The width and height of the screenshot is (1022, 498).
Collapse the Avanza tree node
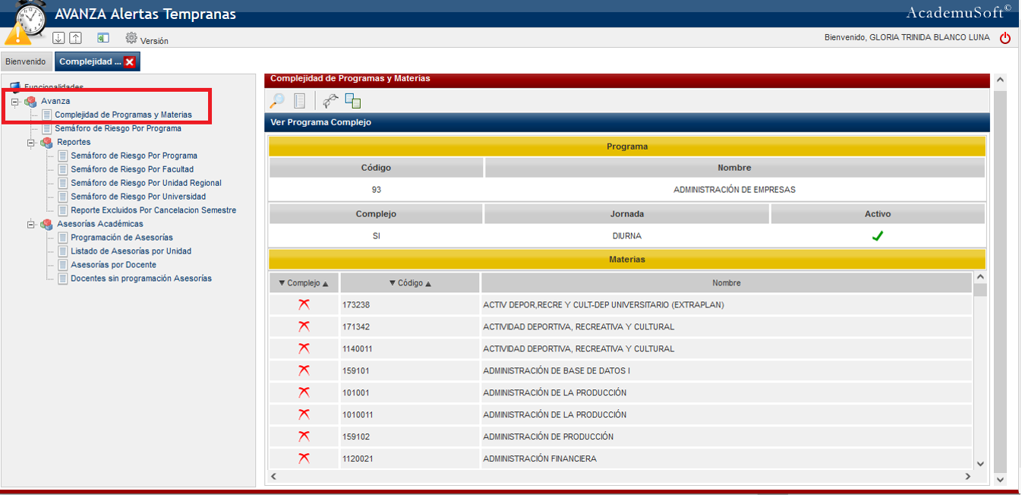15,102
